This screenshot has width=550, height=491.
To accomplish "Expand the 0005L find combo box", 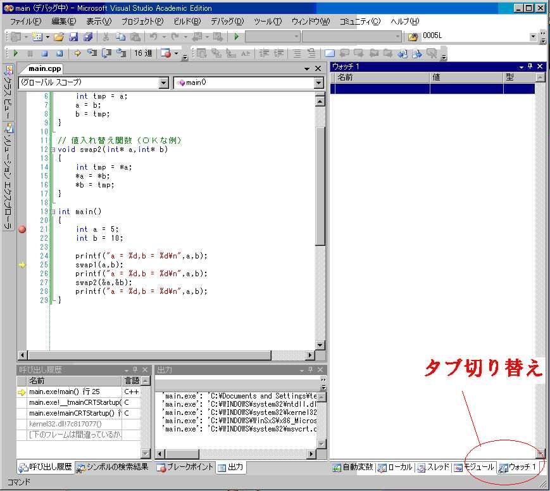I will pyautogui.click(x=533, y=37).
